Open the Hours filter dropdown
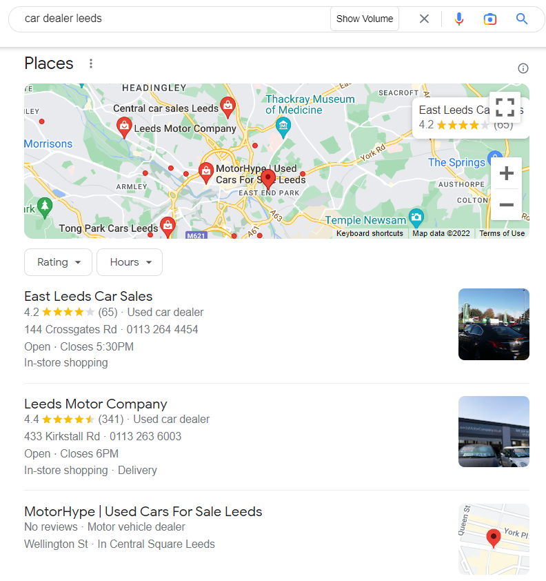The height and width of the screenshot is (581, 546). pos(130,262)
